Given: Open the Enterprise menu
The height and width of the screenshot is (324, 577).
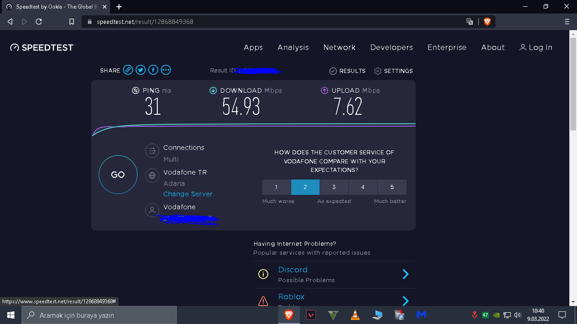Looking at the screenshot, I should (x=447, y=47).
